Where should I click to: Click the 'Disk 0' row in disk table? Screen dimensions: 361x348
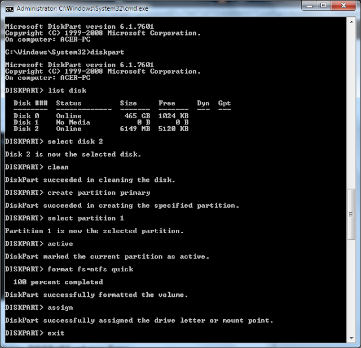pyautogui.click(x=101, y=116)
